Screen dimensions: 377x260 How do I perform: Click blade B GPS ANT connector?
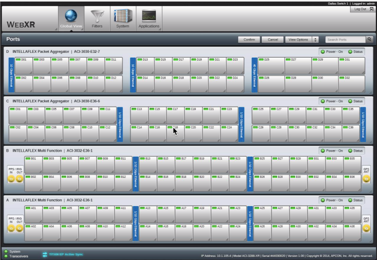pos(366,179)
